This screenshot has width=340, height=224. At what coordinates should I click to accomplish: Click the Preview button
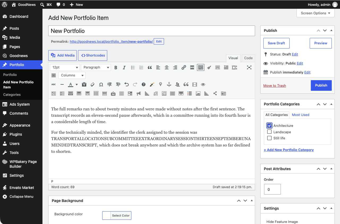pyautogui.click(x=321, y=43)
